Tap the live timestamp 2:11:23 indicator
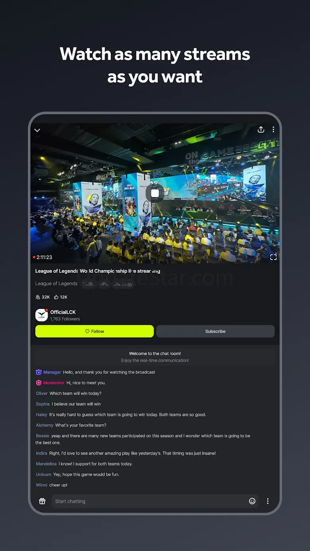 tap(43, 257)
